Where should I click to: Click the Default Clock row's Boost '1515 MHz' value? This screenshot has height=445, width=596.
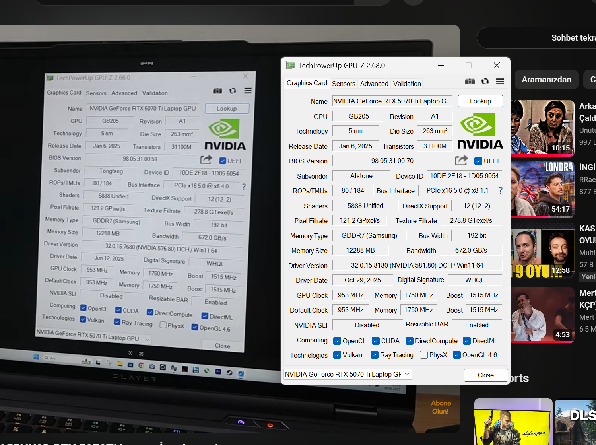[x=484, y=310]
